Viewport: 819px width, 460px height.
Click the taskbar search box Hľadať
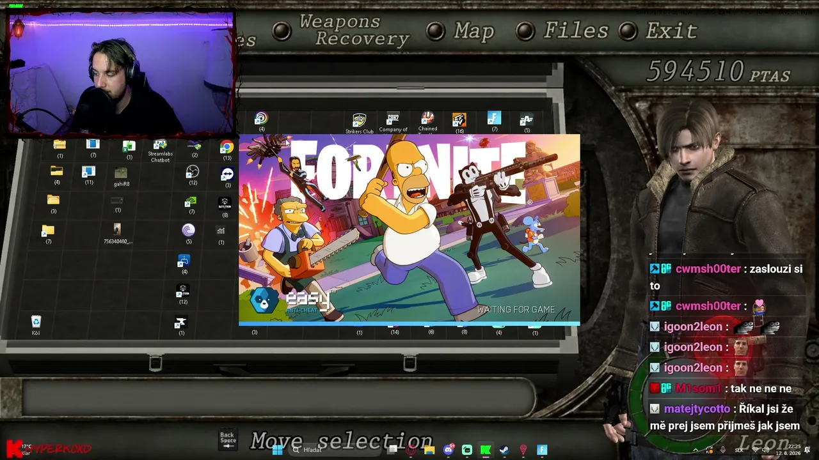point(336,450)
